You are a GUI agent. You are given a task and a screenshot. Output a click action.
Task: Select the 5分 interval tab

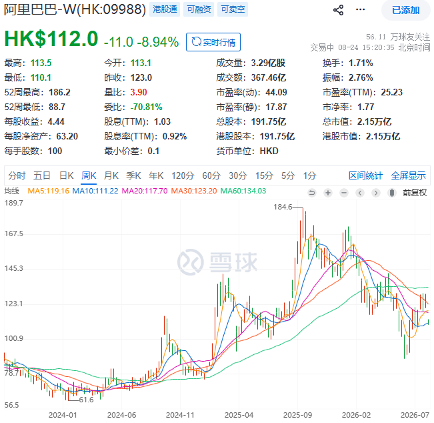coord(288,175)
